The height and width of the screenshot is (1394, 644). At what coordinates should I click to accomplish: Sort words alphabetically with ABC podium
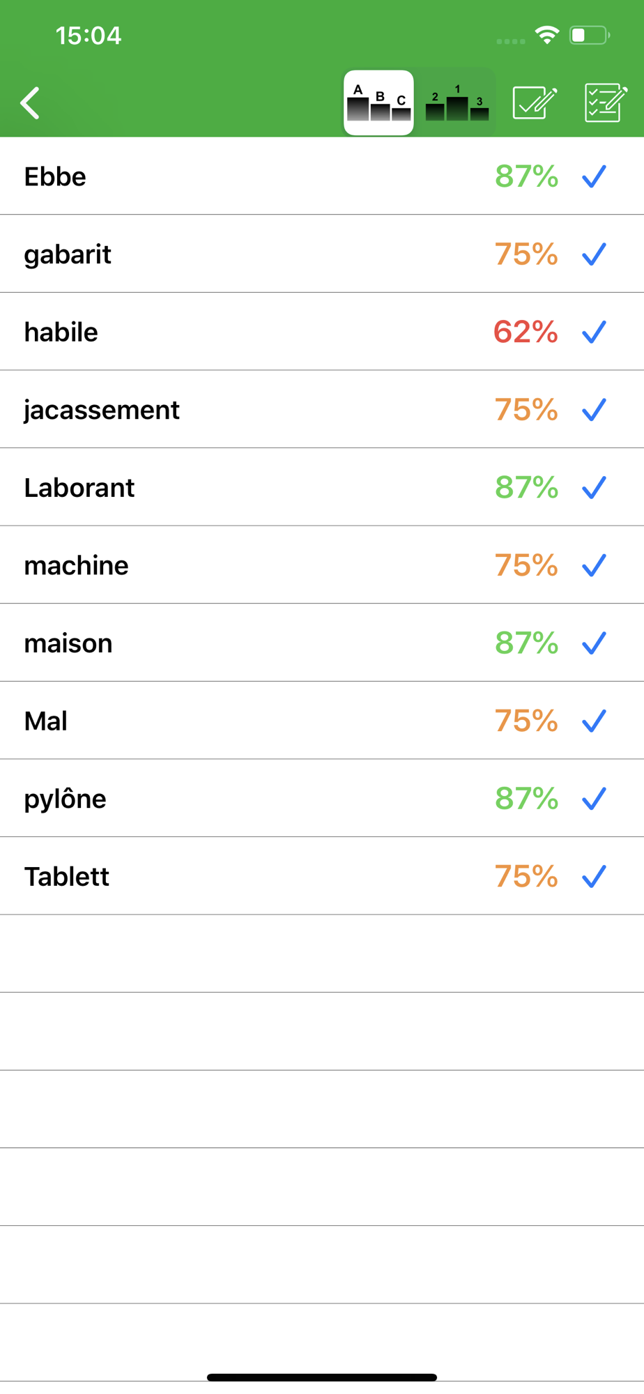(x=378, y=103)
